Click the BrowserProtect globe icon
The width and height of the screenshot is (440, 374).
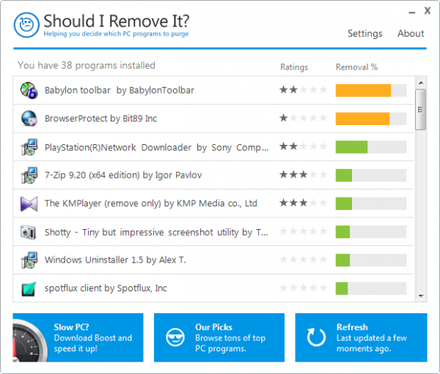pyautogui.click(x=29, y=119)
